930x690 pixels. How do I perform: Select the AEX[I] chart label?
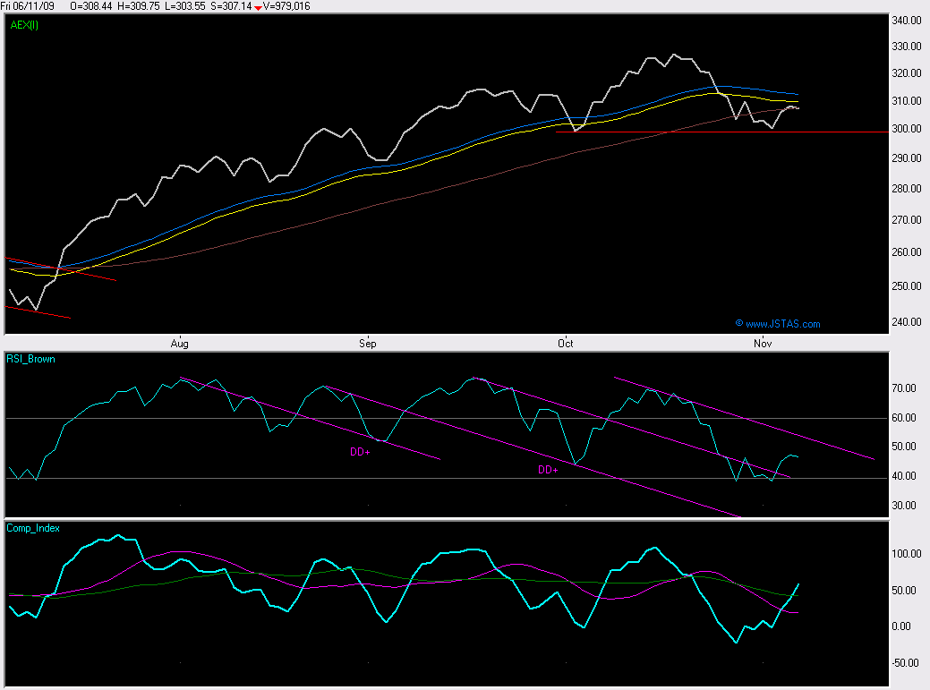(x=24, y=25)
